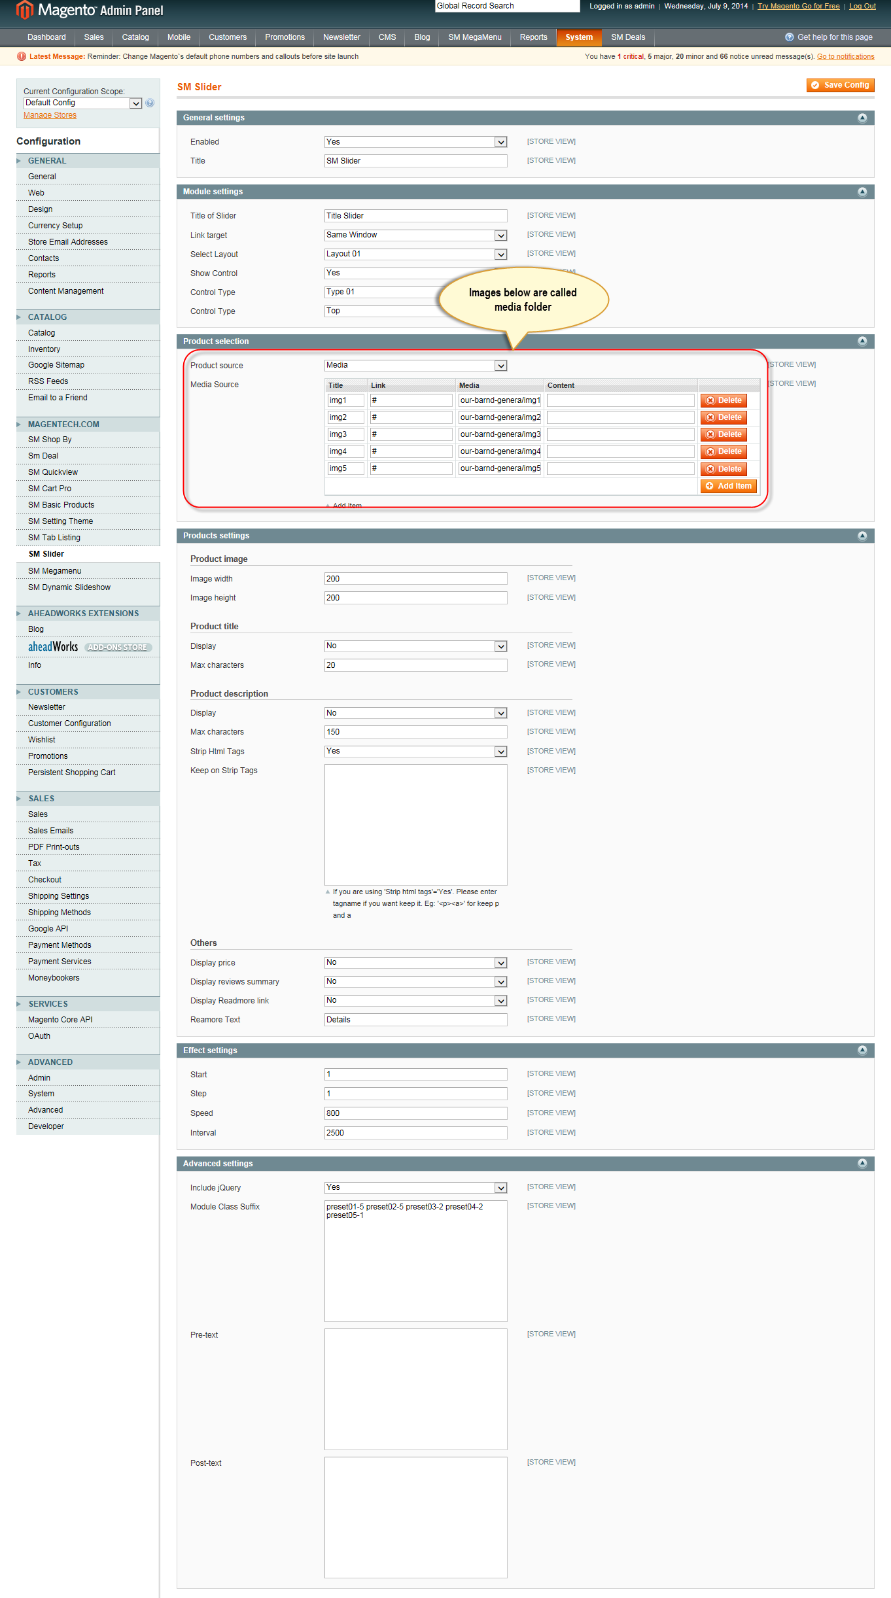
Task: Collapse the Advanced settings section using its arrow icon
Action: click(x=862, y=1164)
